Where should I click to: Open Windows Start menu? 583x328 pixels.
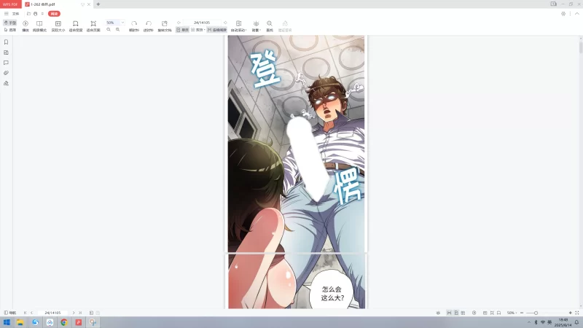pyautogui.click(x=7, y=322)
